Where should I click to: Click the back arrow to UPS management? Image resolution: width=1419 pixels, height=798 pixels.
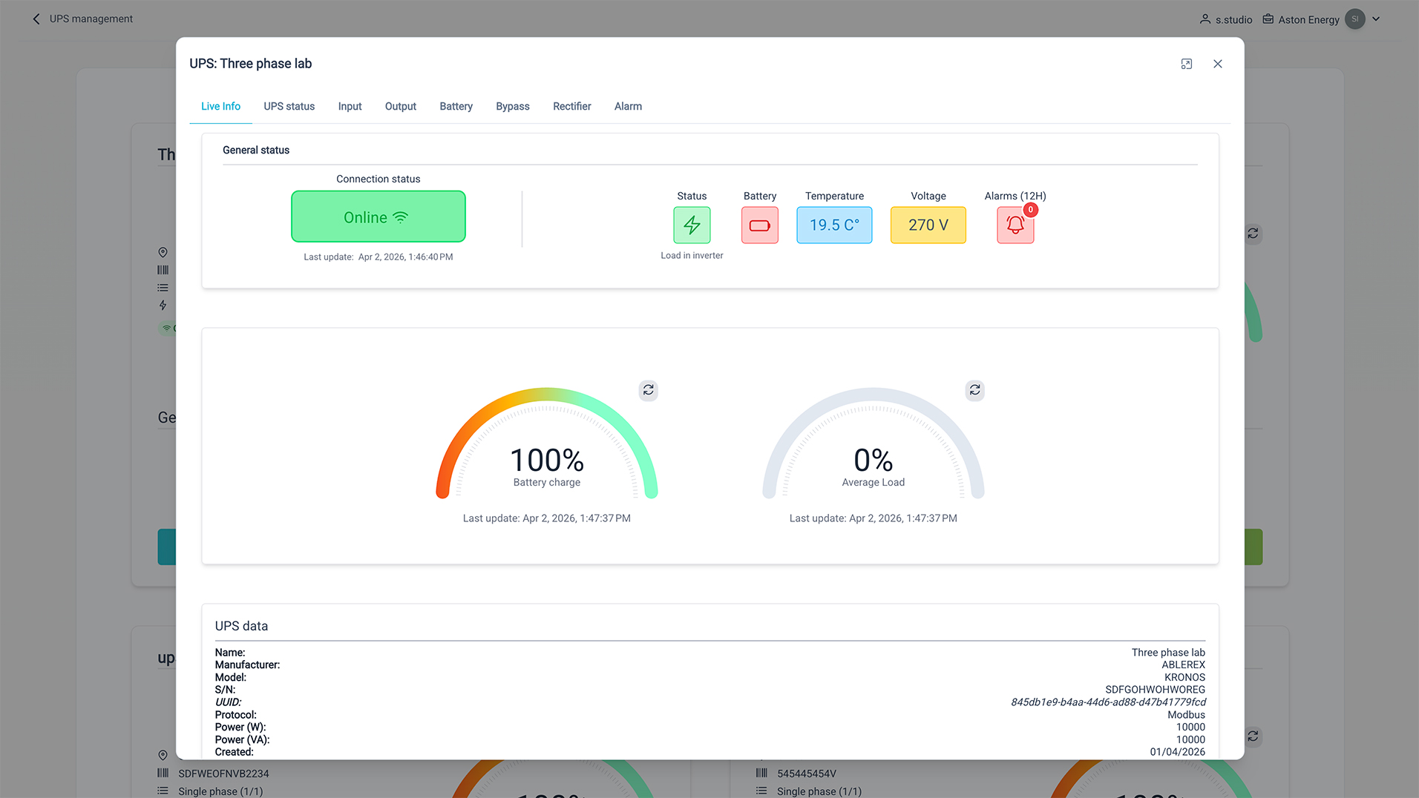click(x=36, y=19)
